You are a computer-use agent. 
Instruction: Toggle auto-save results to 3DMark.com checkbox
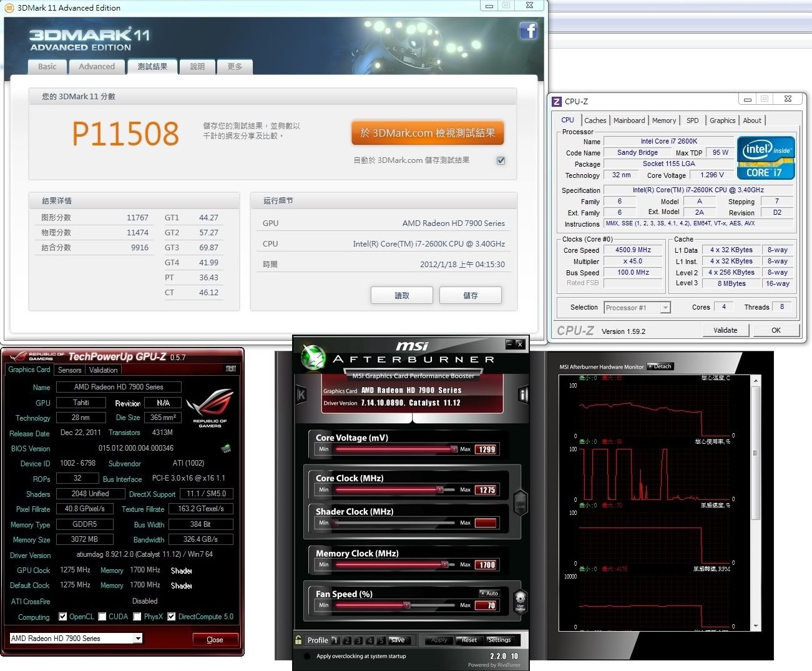(x=501, y=160)
